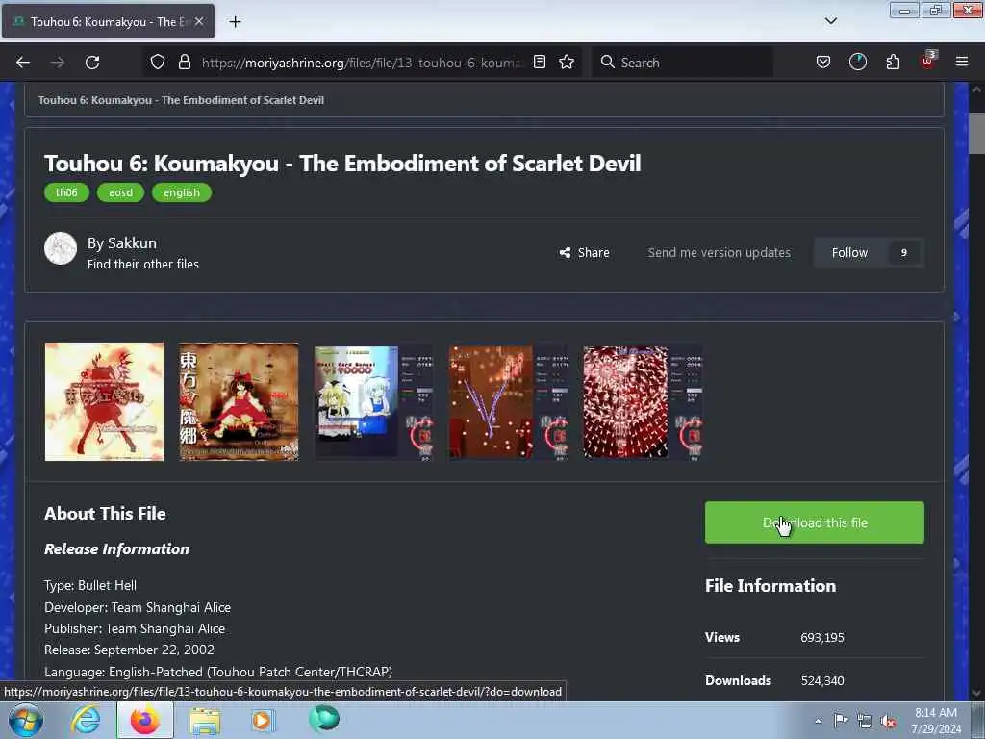Screen dimensions: 985x739
Task: Click the padlock site info icon
Action: pyautogui.click(x=184, y=63)
